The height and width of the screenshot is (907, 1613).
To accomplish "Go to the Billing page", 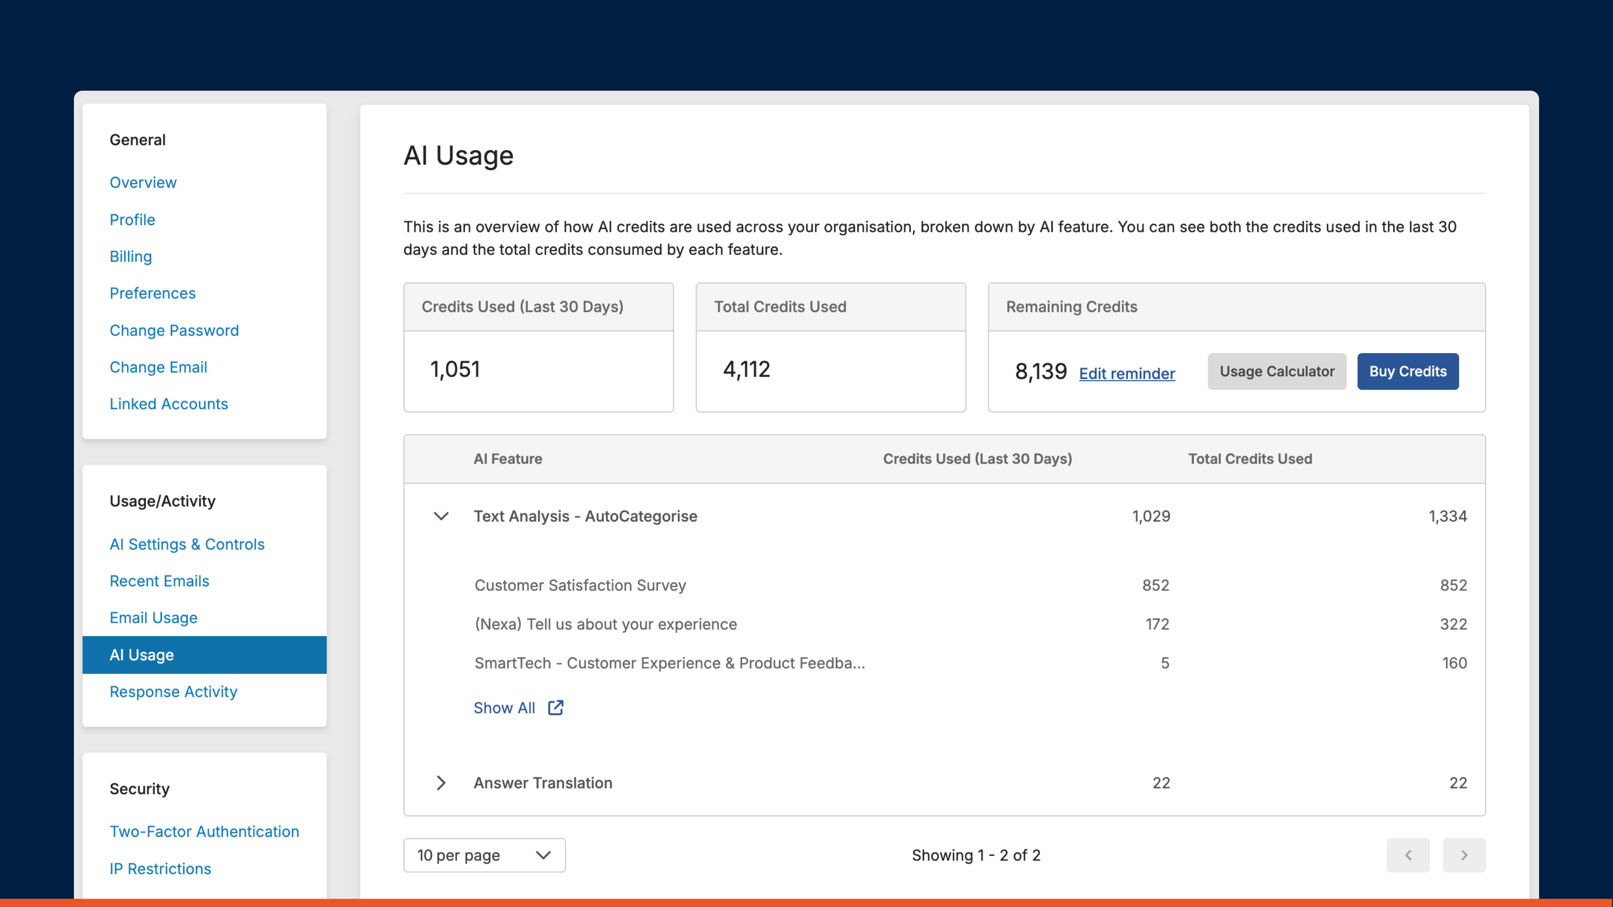I will (130, 256).
